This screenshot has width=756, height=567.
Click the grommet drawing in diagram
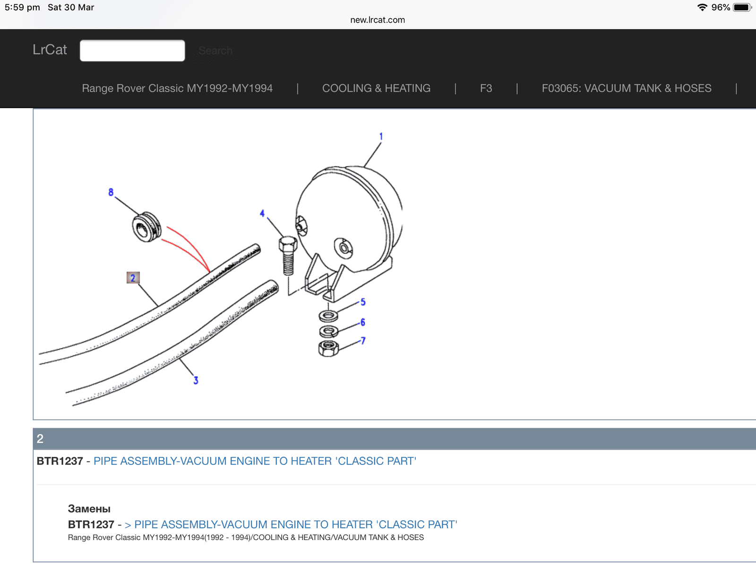[146, 228]
